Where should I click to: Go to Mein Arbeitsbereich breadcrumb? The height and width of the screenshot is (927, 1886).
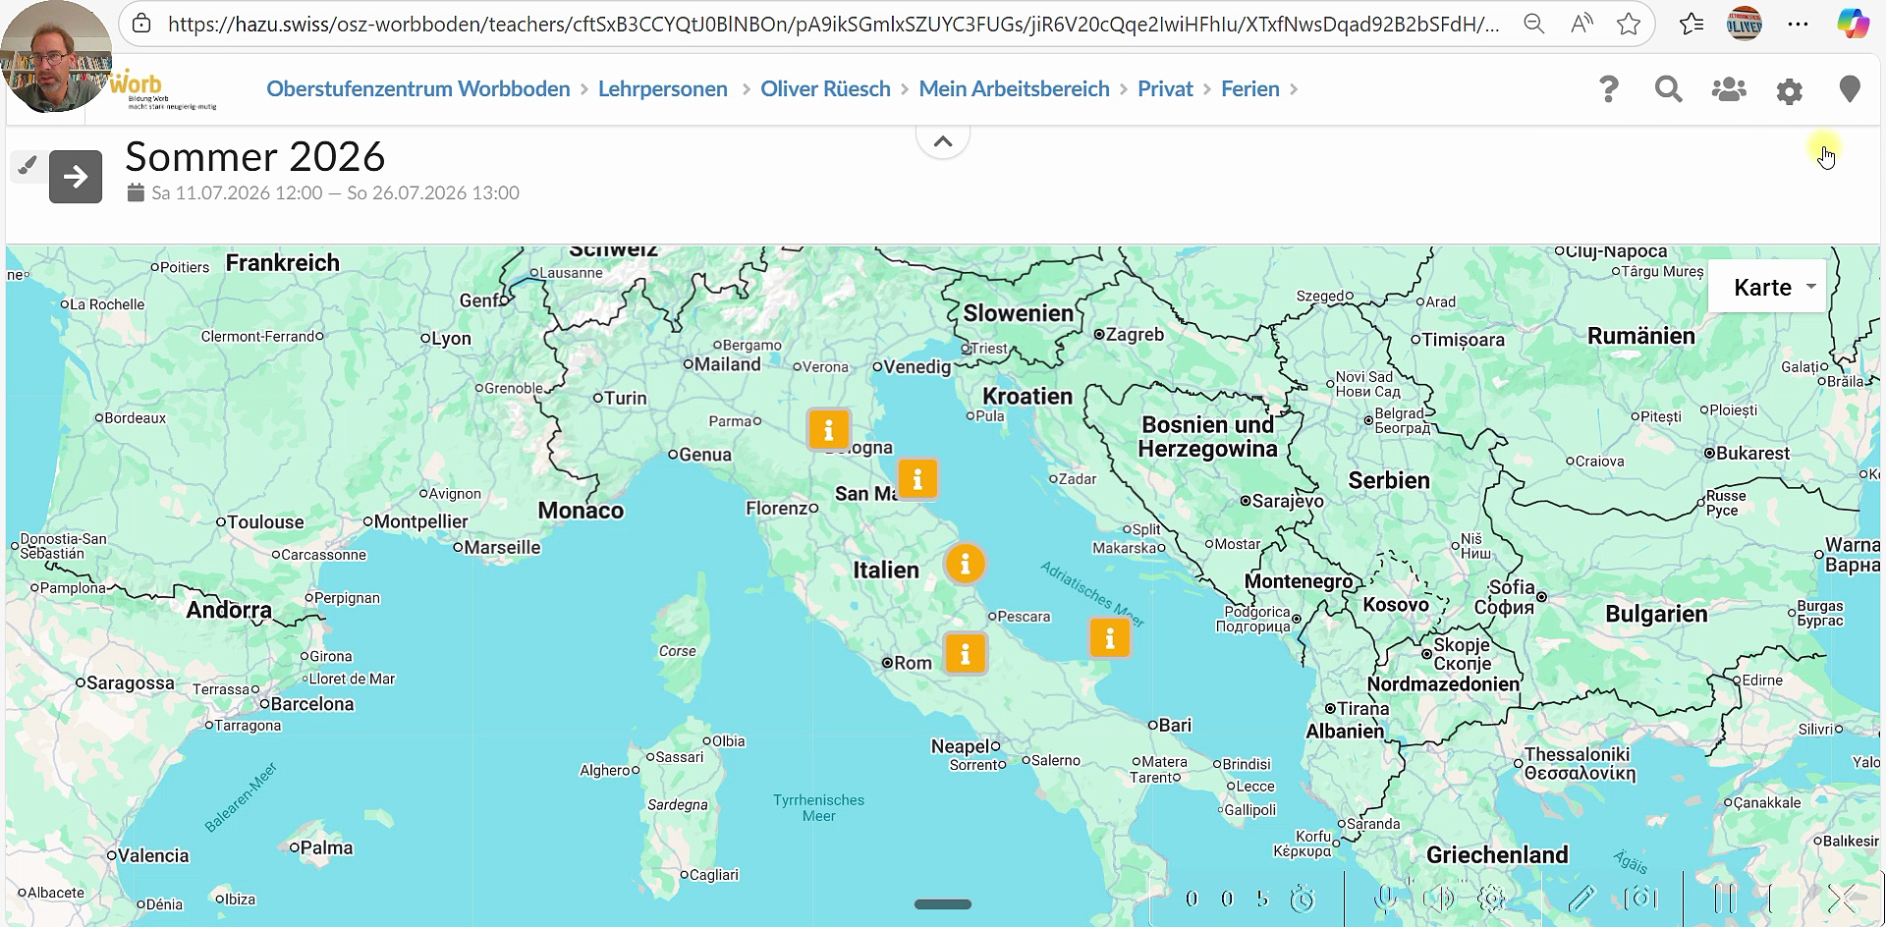pos(1014,89)
